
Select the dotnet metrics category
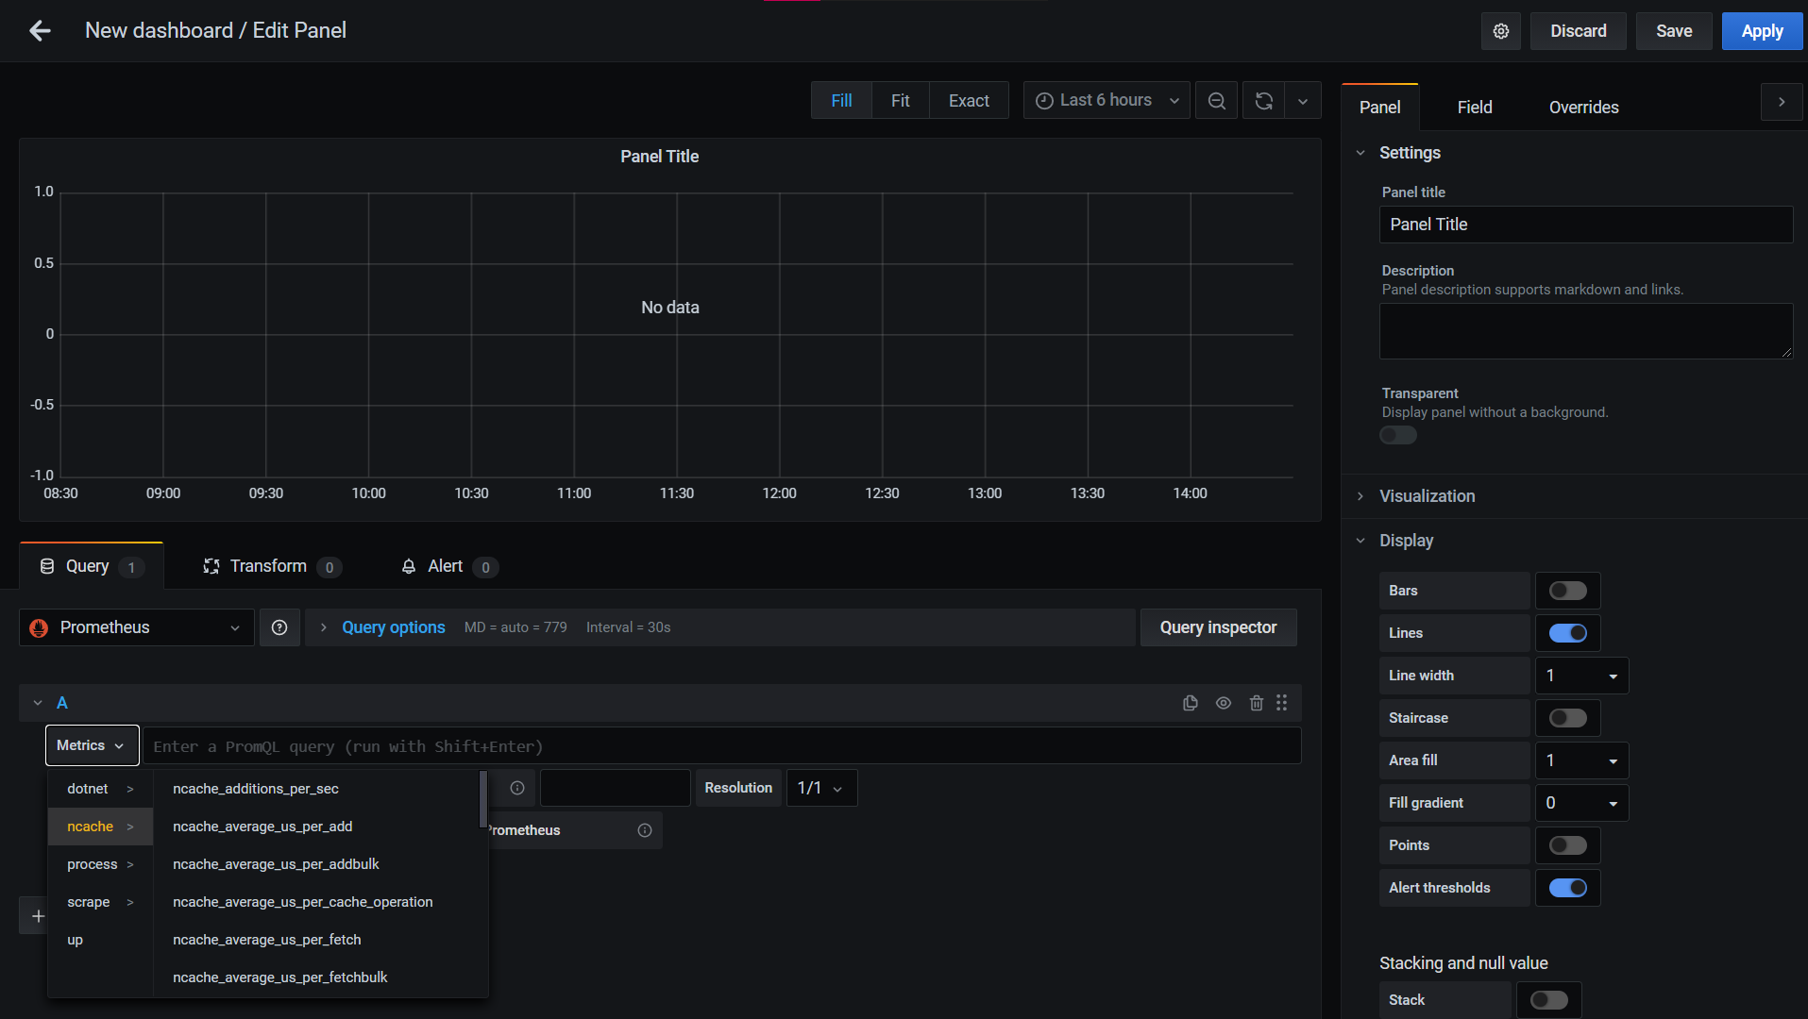pos(100,789)
